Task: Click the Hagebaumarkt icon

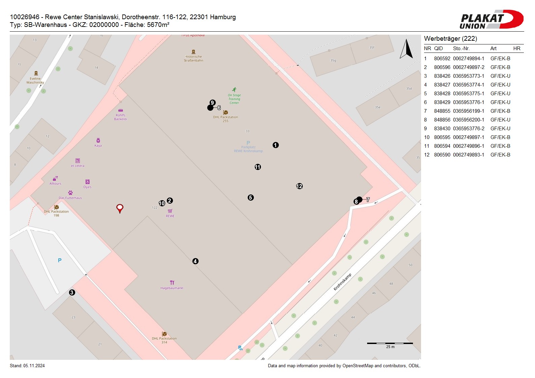Action: 172,283
